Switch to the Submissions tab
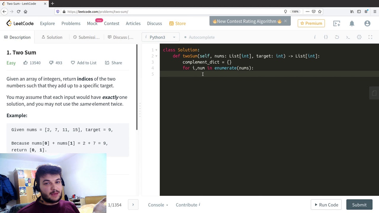Screen dimensions: 379x213 click(86, 37)
